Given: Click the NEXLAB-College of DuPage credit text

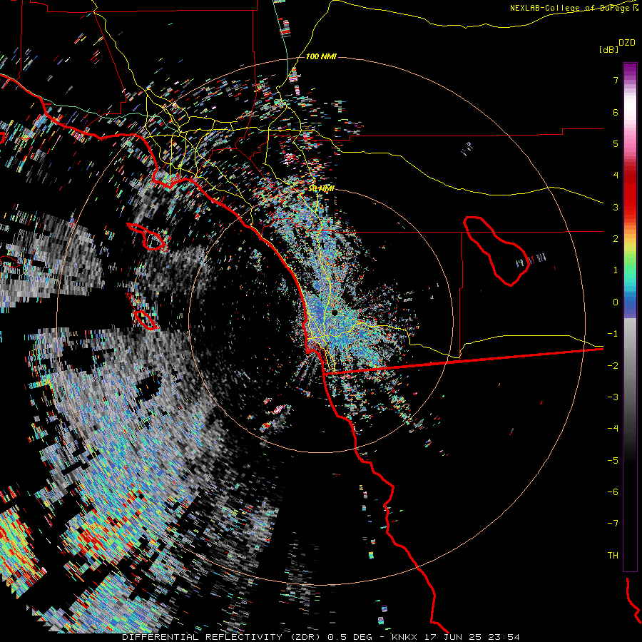Looking at the screenshot, I should [x=574, y=8].
